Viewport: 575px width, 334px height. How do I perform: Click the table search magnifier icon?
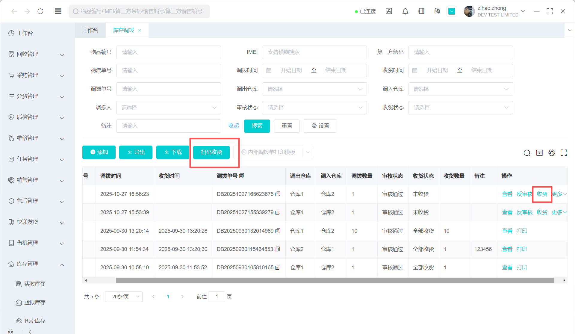tap(527, 153)
